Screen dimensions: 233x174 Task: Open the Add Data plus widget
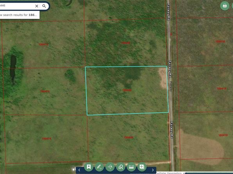(142, 167)
